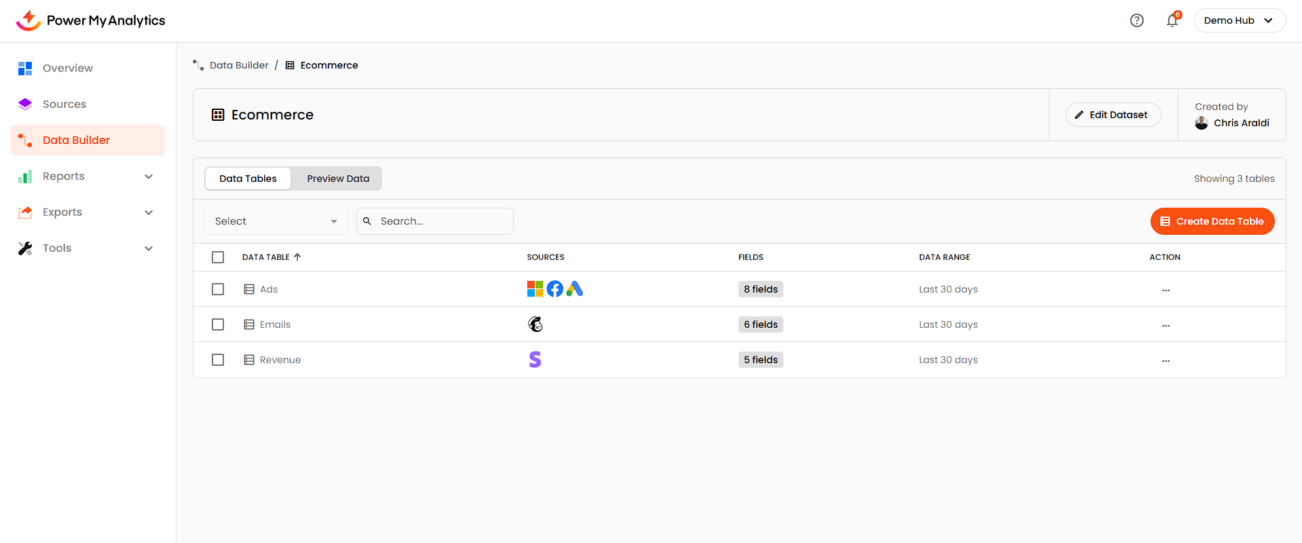Click Last 30 days in Revenue row
Screen dimensions: 1302x543
(x=948, y=360)
